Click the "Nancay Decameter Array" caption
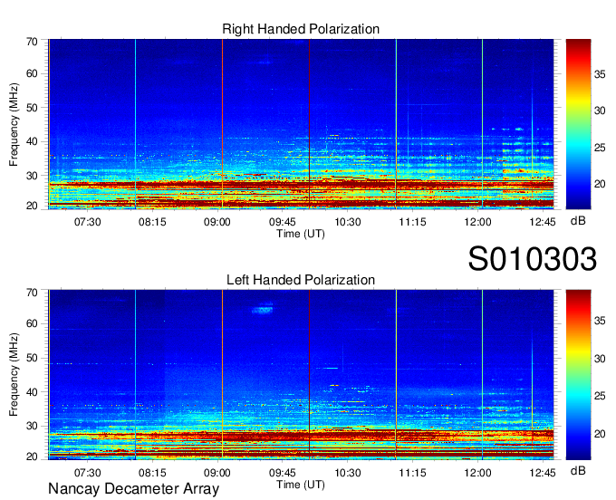This screenshot has width=616, height=500. point(133,489)
